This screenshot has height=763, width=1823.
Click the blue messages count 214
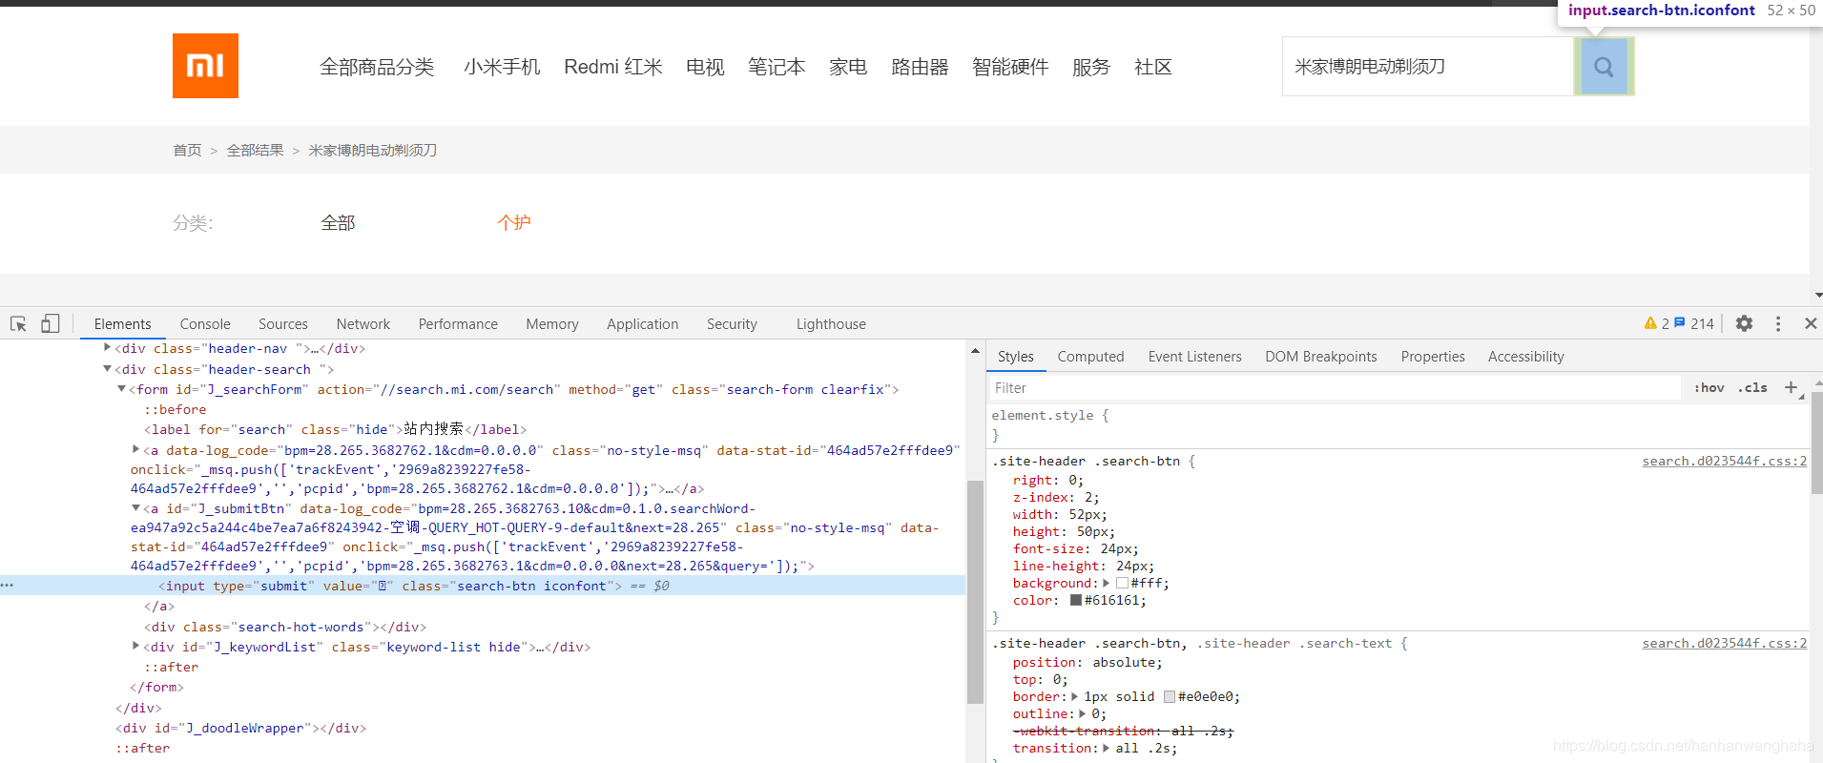pyautogui.click(x=1694, y=323)
